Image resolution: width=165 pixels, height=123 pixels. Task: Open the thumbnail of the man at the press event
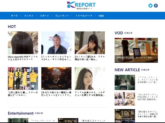[56, 43]
